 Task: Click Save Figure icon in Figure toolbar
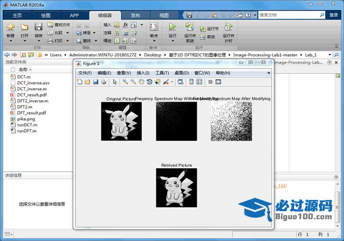[x=96, y=82]
